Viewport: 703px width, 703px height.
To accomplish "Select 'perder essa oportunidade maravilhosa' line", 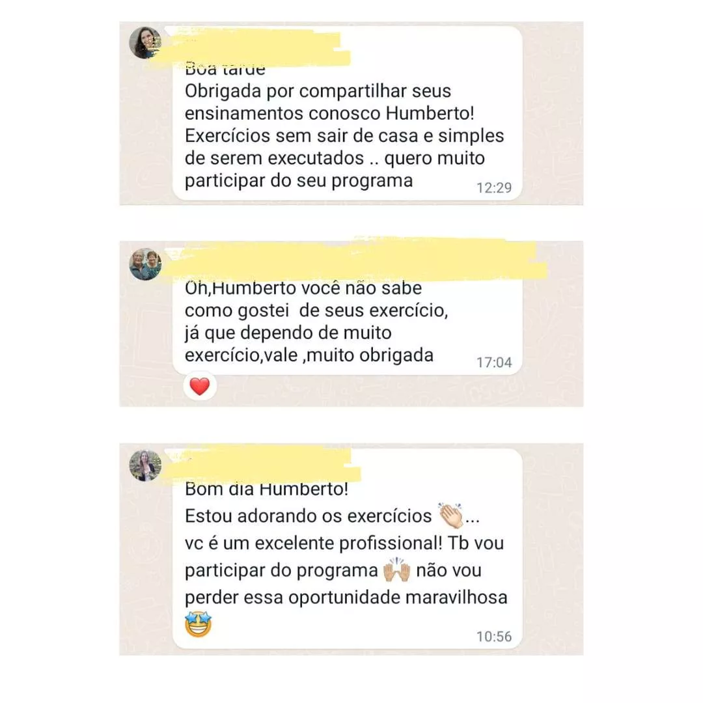I will tap(346, 598).
